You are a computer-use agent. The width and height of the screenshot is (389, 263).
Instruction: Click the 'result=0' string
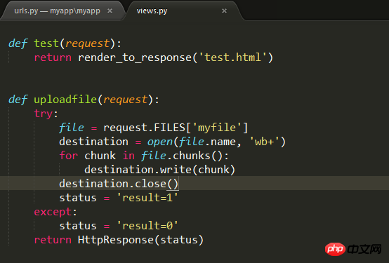pos(147,226)
